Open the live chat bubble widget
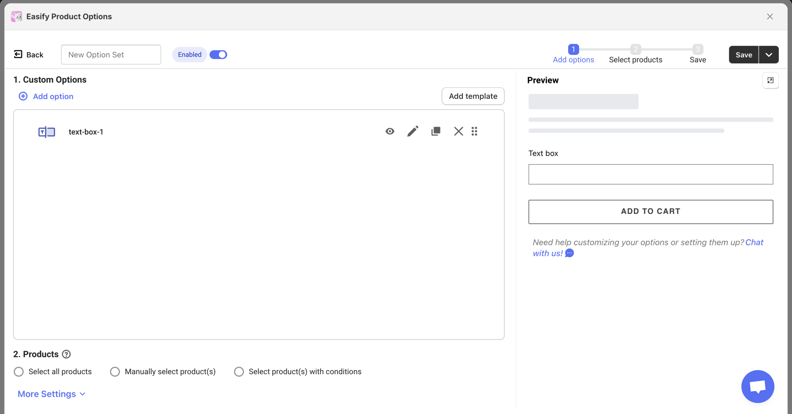Image resolution: width=792 pixels, height=414 pixels. [x=758, y=387]
